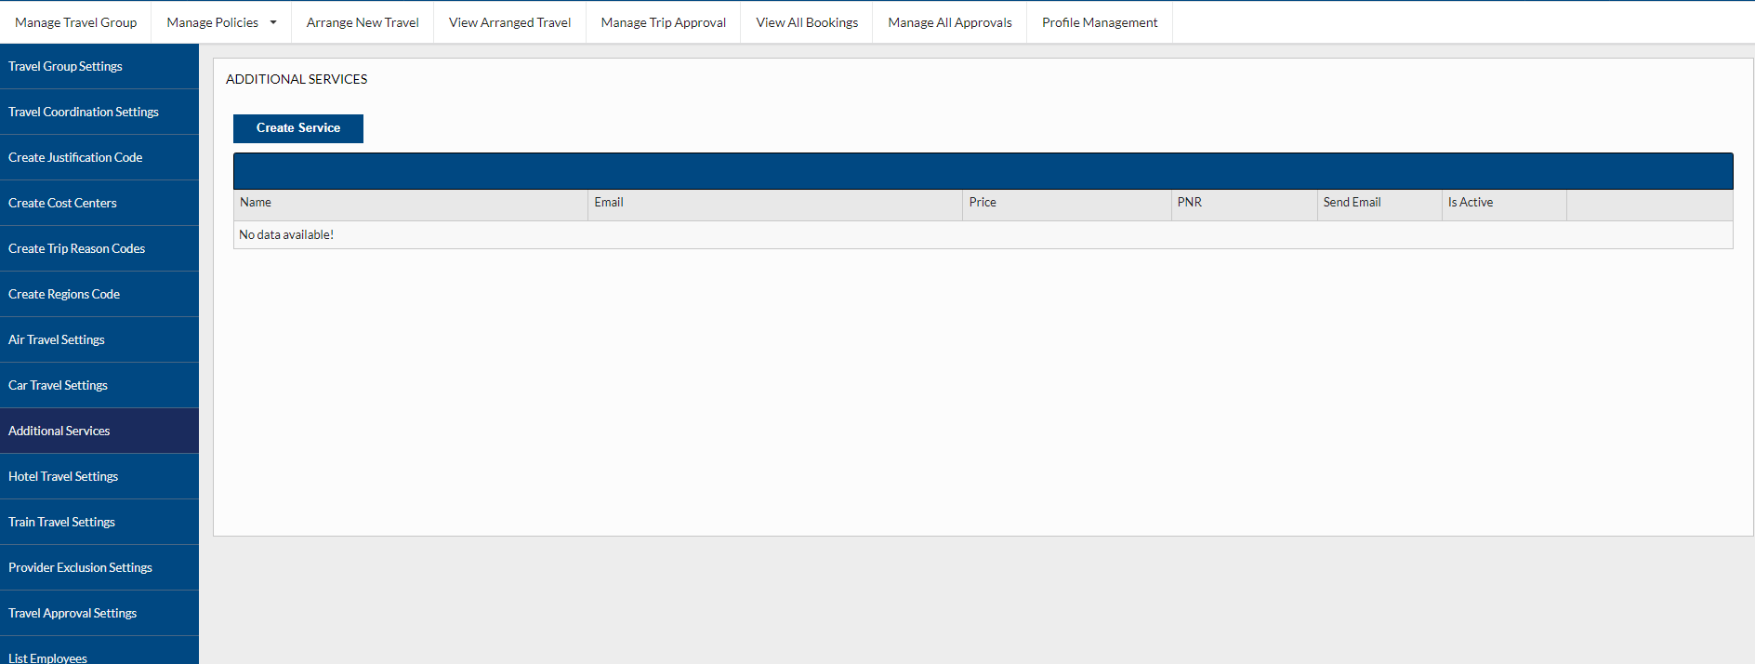1755x664 pixels.
Task: Open Manage All Approvals
Action: tap(949, 22)
